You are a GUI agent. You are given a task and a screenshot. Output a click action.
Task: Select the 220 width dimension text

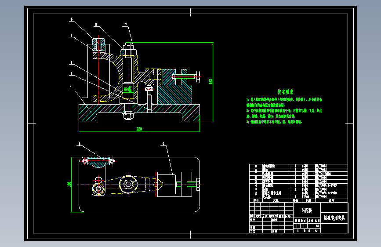[139, 129]
